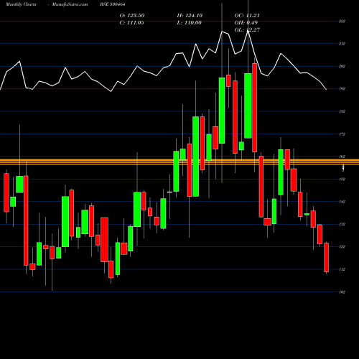Select the 202 price axis label
The width and height of the screenshot is (359, 359).
pyautogui.click(x=342, y=66)
